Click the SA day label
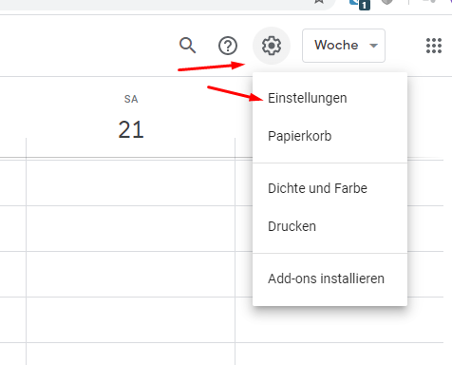Image resolution: width=452 pixels, height=365 pixels. click(131, 99)
